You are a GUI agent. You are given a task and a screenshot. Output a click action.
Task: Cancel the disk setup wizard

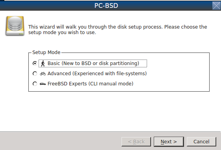tap(201, 142)
